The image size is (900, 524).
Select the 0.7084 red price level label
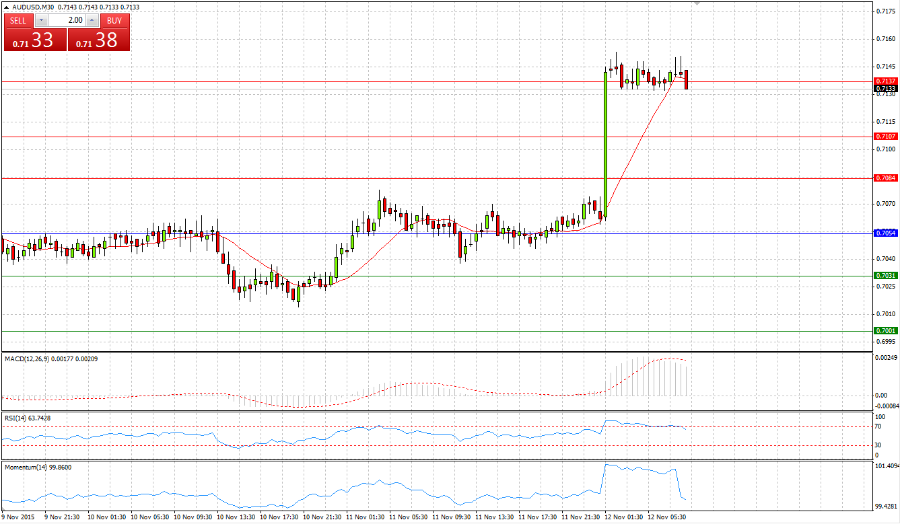click(x=885, y=178)
